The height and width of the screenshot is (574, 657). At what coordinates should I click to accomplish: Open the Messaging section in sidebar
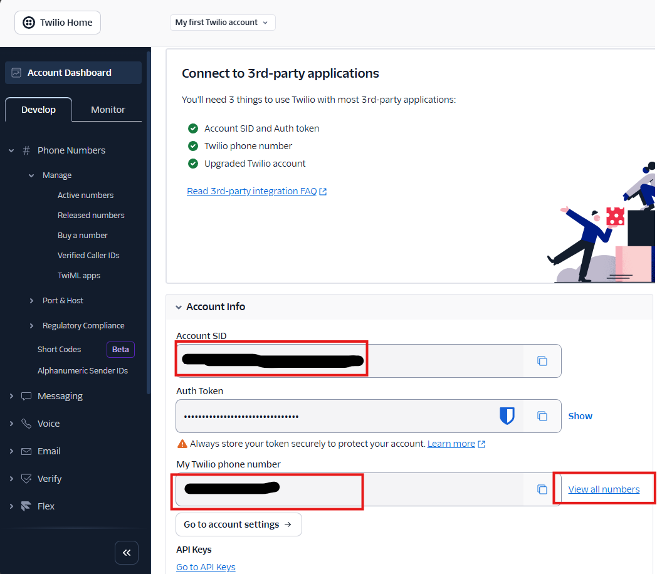pyautogui.click(x=60, y=396)
